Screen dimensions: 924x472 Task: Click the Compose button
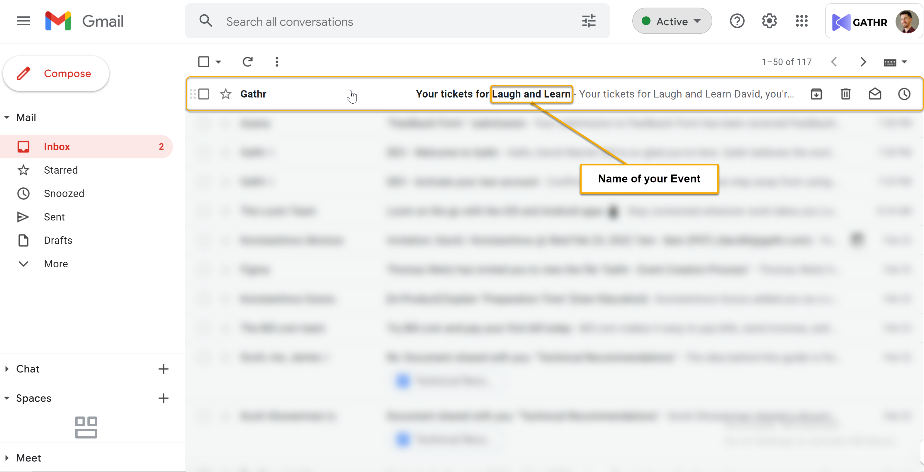pos(56,73)
